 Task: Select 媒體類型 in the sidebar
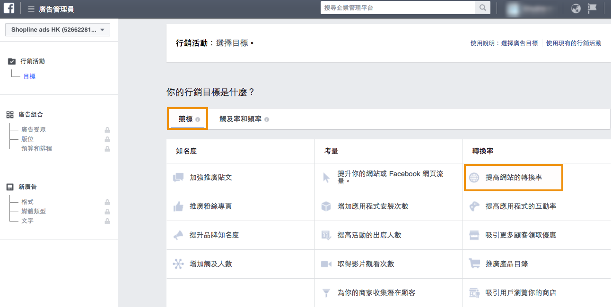34,212
